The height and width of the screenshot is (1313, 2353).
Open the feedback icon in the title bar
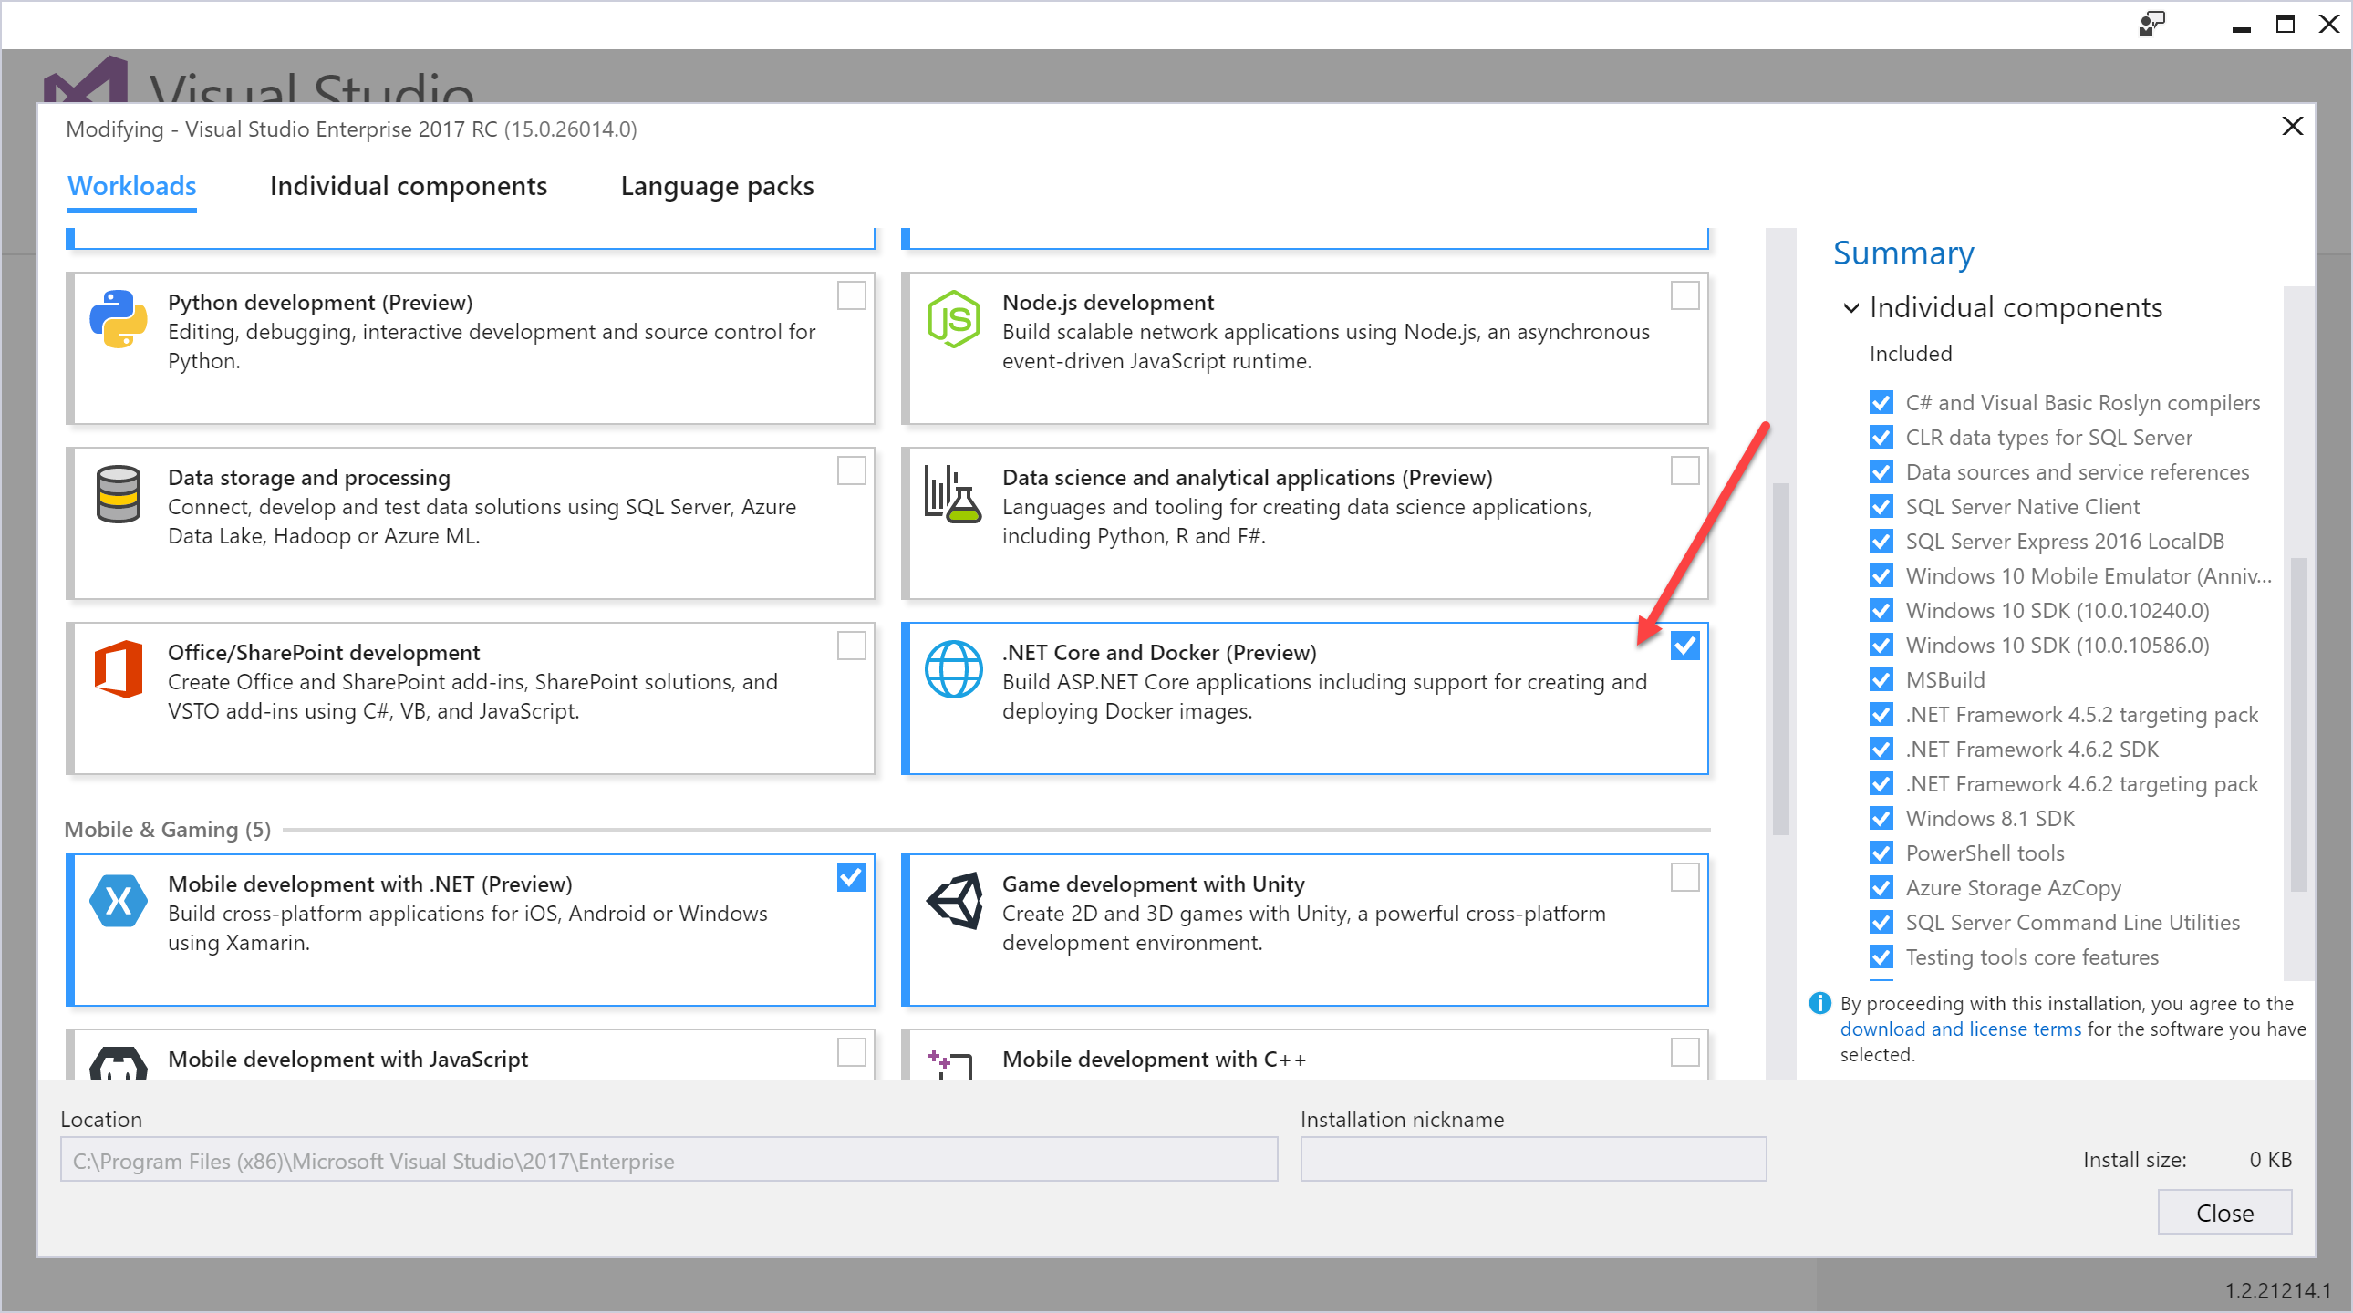(x=2151, y=24)
